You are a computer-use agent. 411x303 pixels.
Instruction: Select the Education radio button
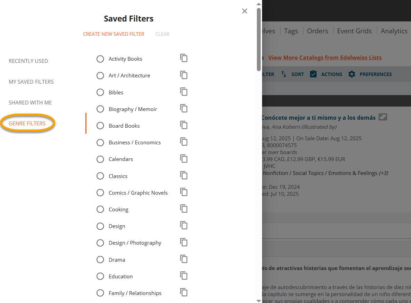click(100, 276)
